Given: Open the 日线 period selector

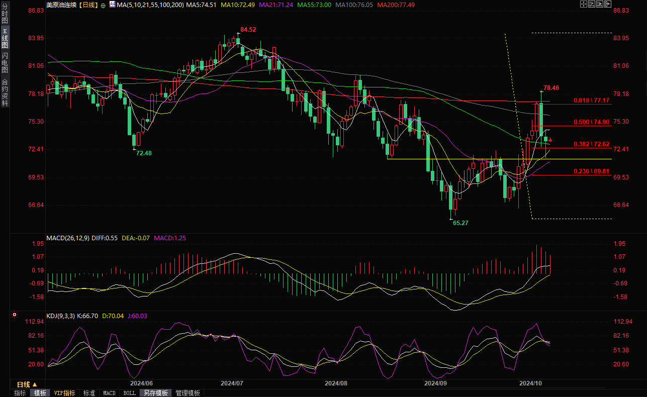Looking at the screenshot, I should [27, 384].
